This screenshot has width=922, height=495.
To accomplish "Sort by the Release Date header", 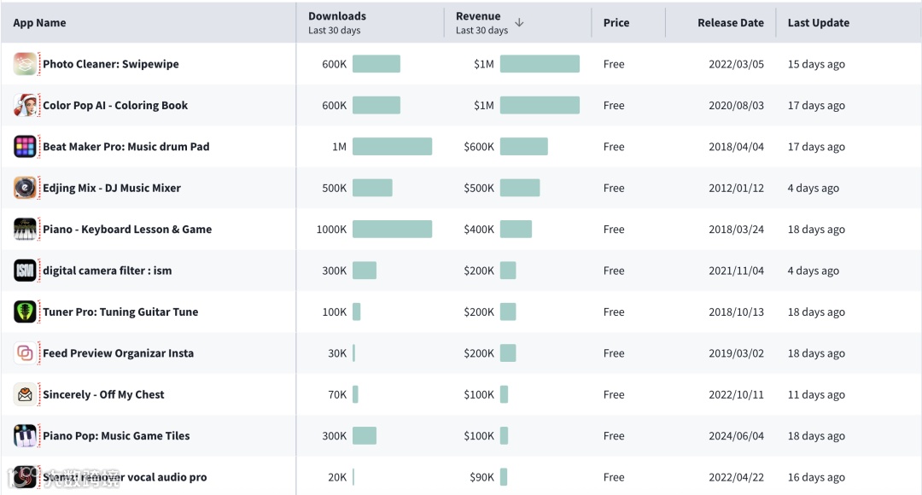I will click(730, 23).
